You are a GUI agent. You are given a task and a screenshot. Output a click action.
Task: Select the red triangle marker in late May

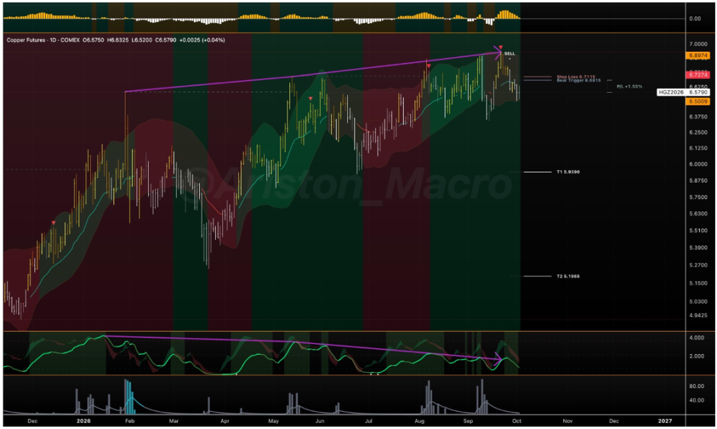pyautogui.click(x=311, y=99)
